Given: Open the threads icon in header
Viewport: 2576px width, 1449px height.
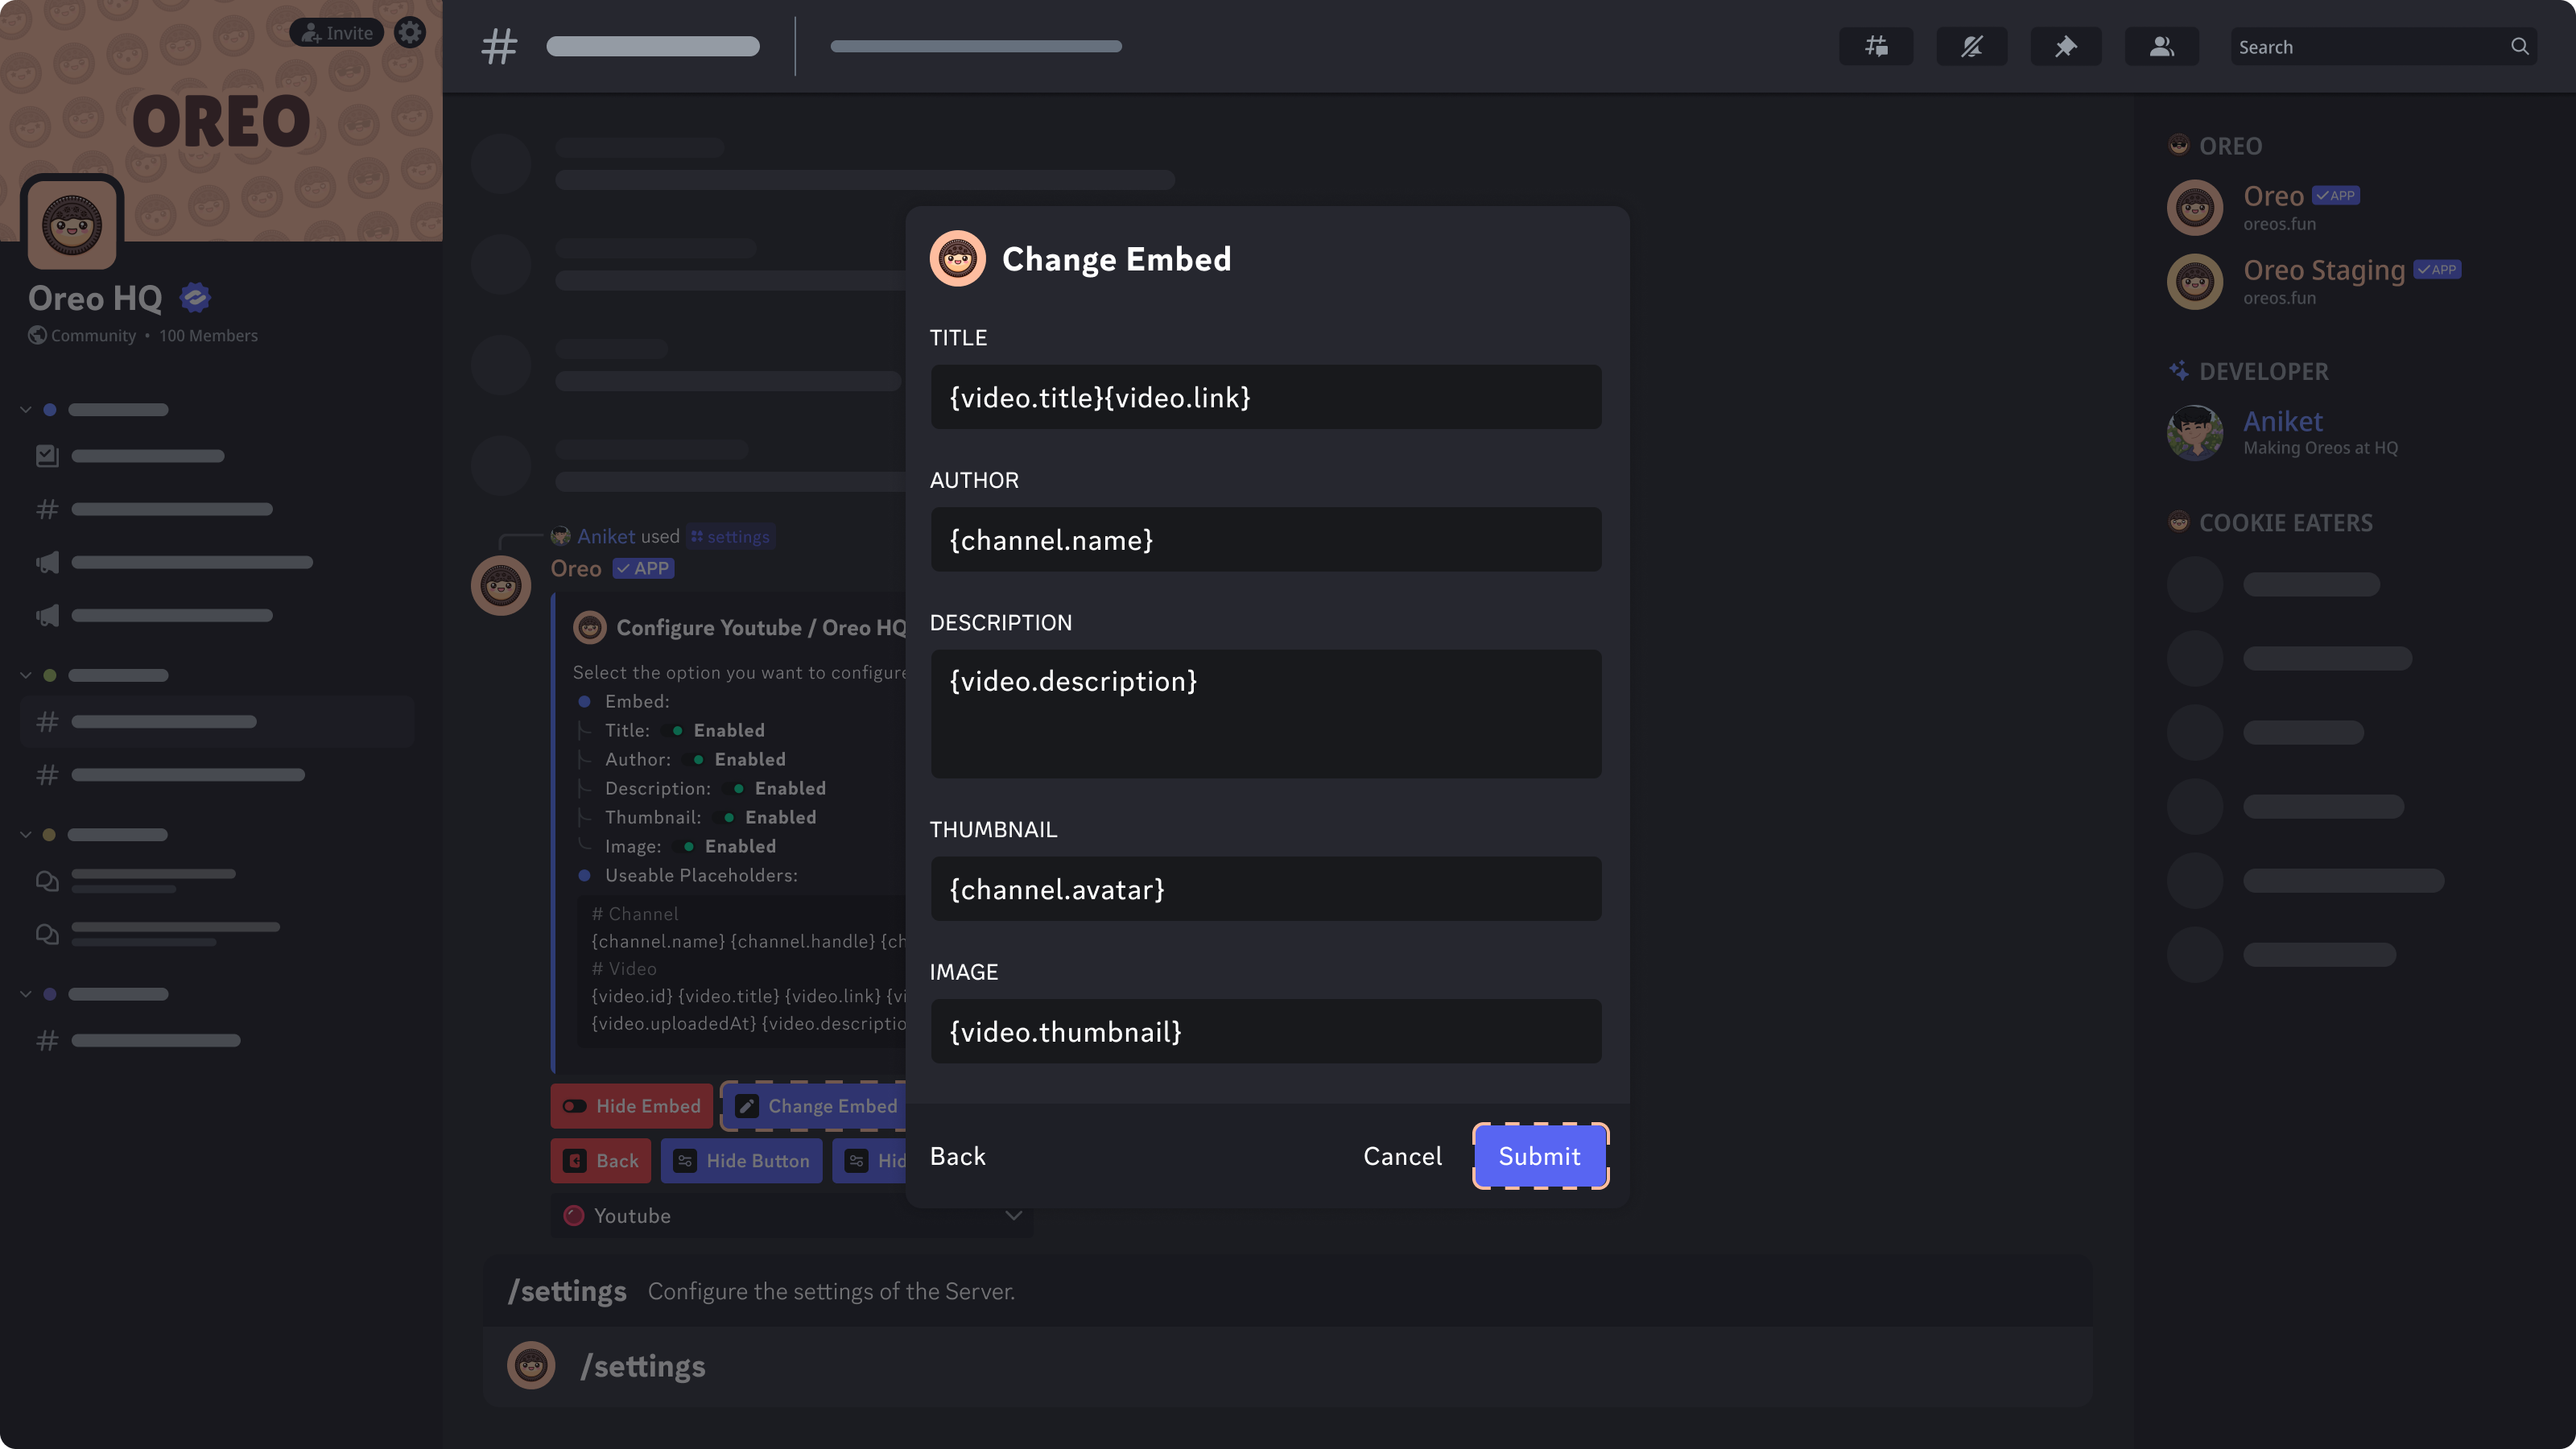Looking at the screenshot, I should click(x=1876, y=46).
